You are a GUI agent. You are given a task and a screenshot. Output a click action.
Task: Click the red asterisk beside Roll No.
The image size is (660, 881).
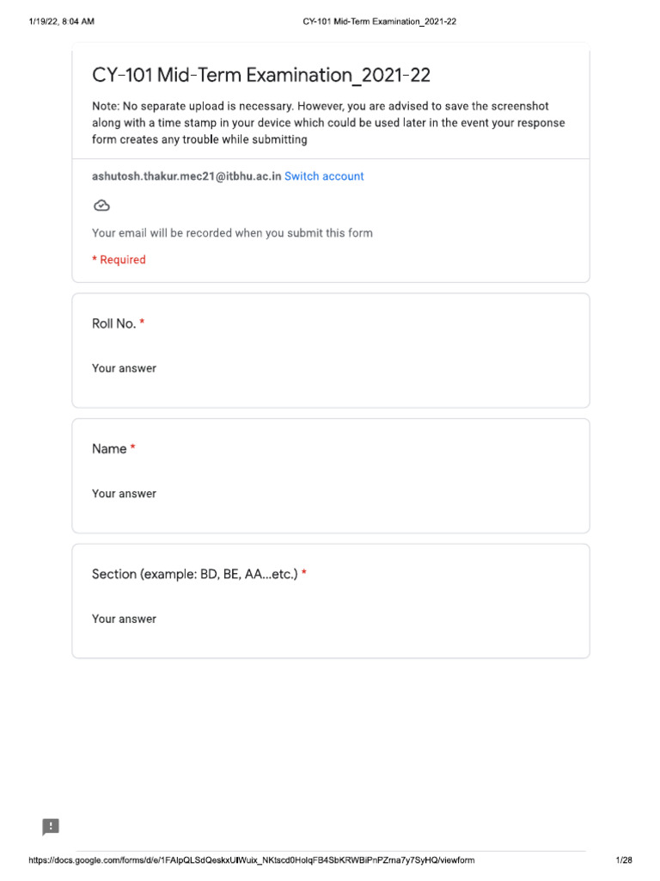pos(142,323)
